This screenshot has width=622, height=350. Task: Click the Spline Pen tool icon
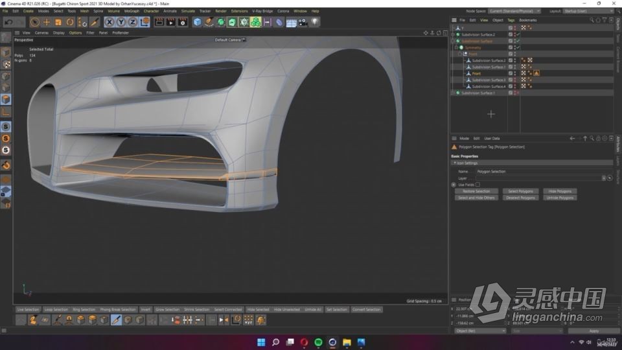click(x=209, y=22)
